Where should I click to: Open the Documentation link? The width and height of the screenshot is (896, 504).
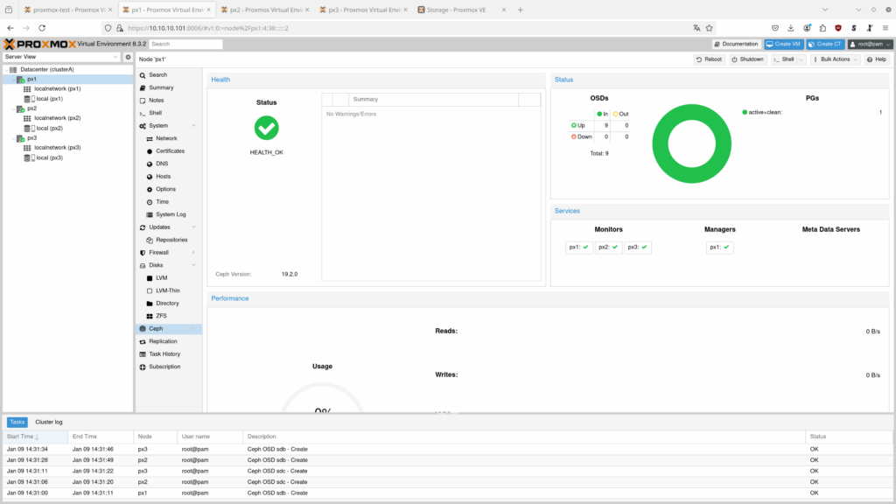[736, 44]
